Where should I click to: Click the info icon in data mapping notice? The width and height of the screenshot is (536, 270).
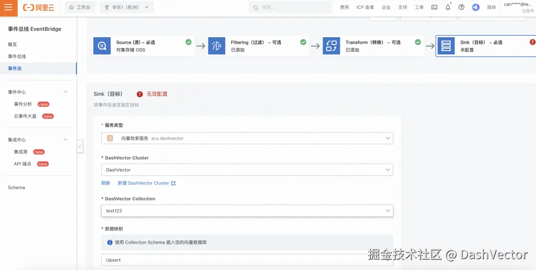click(x=110, y=242)
